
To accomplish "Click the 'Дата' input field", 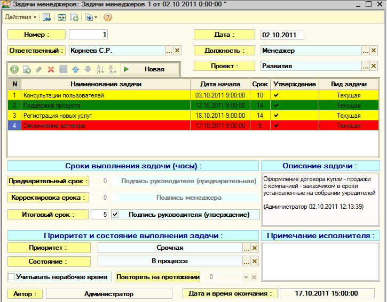I will pyautogui.click(x=282, y=35).
